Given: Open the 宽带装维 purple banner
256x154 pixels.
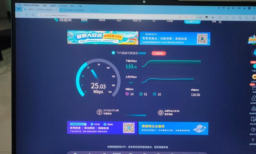Looking at the screenshot, I should point(102,127).
